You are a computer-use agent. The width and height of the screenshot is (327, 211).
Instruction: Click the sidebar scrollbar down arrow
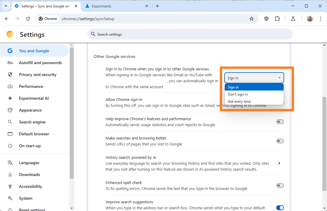[x=72, y=208]
